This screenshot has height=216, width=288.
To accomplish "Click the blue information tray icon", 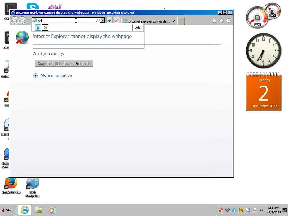I will tap(234, 210).
